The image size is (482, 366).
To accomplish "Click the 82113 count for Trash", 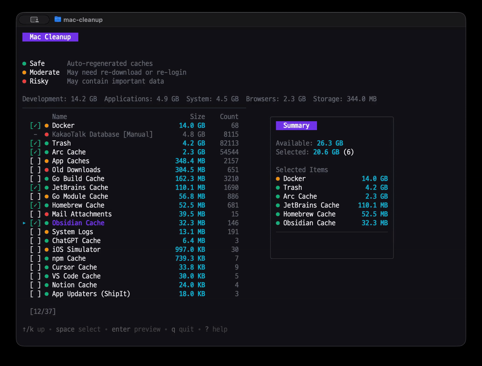I will (229, 143).
